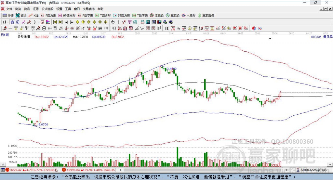Open the calendar icon in toolbar

point(142,22)
